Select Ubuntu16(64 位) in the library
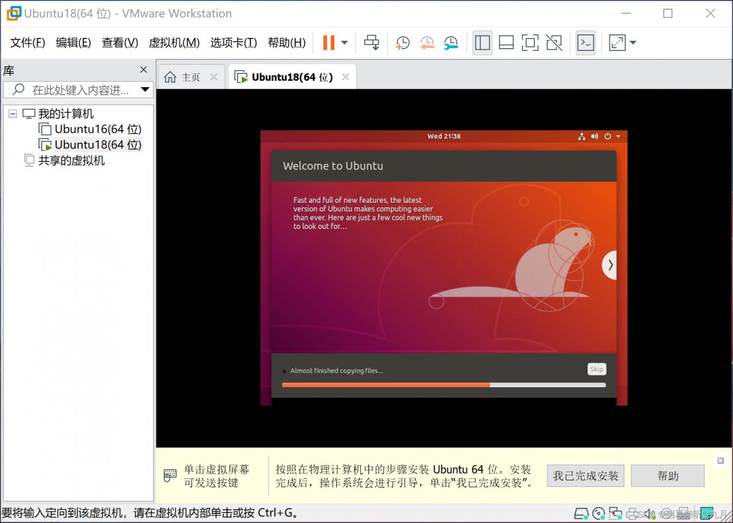 (x=98, y=129)
